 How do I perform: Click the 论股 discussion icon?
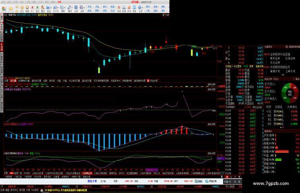76,9
